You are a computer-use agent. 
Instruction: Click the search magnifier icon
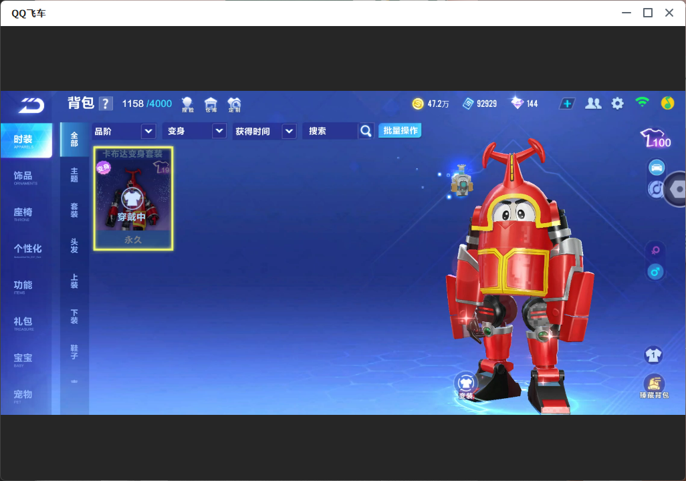(x=366, y=131)
